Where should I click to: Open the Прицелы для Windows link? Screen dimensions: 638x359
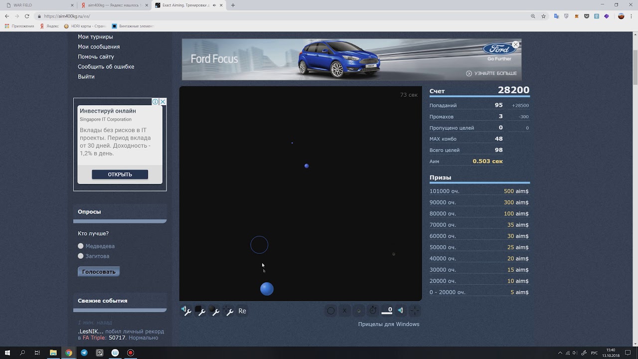[x=388, y=324]
